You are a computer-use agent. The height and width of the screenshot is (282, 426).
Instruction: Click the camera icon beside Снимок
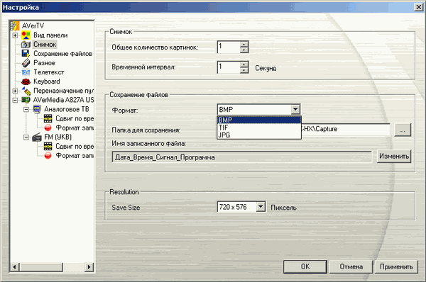pyautogui.click(x=26, y=45)
